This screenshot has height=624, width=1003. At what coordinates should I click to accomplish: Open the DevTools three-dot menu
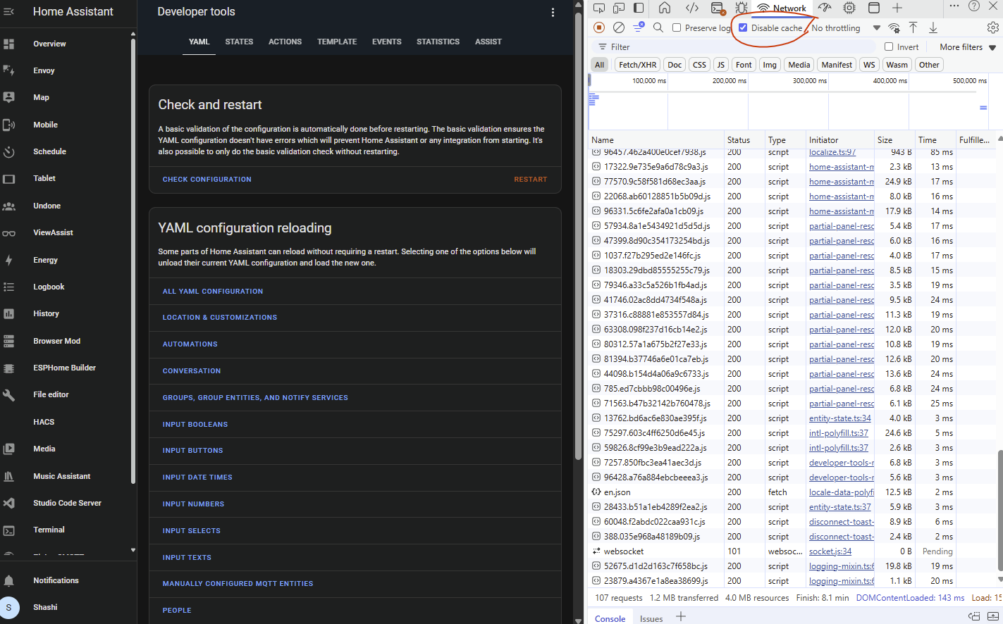tap(955, 8)
